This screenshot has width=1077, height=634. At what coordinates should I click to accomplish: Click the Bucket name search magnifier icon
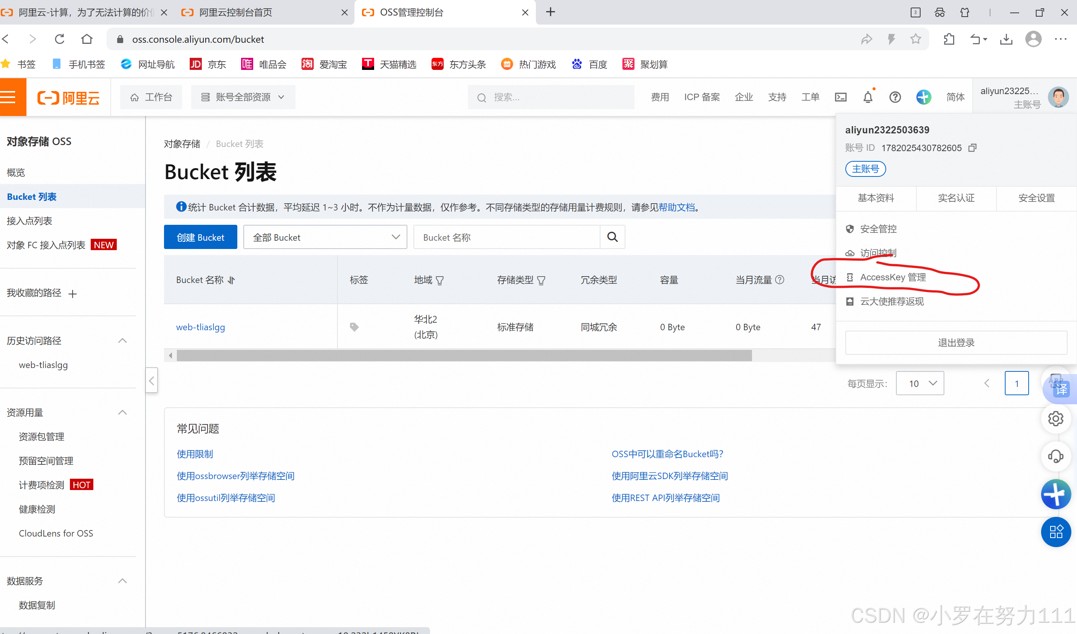coord(612,237)
